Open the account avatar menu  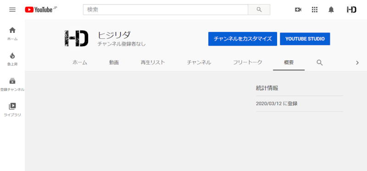(351, 10)
